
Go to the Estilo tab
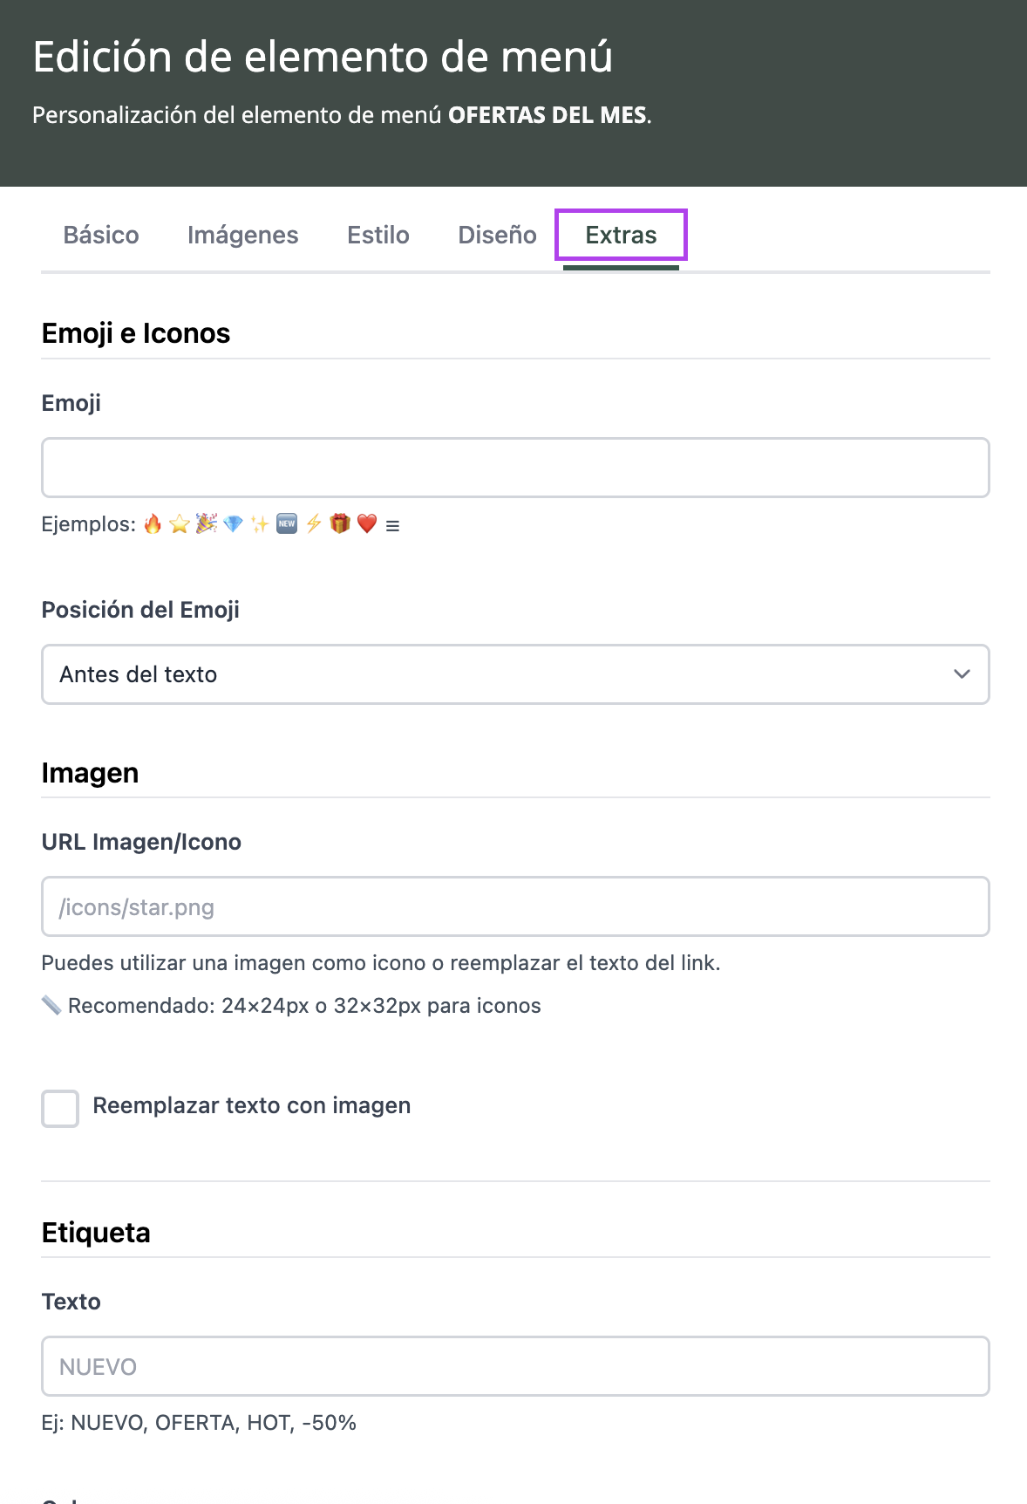(378, 236)
